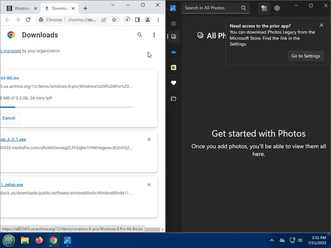
Task: Open Chrome's tab search chevron
Action: coord(113,5)
